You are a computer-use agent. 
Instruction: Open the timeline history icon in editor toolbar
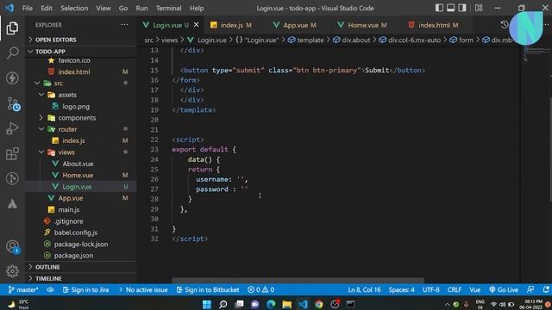[504, 25]
